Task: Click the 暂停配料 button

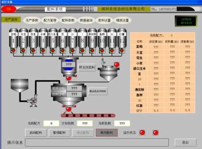Action: point(59,133)
